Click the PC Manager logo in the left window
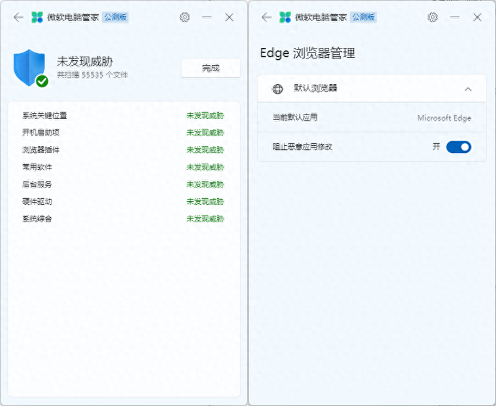 coord(38,17)
